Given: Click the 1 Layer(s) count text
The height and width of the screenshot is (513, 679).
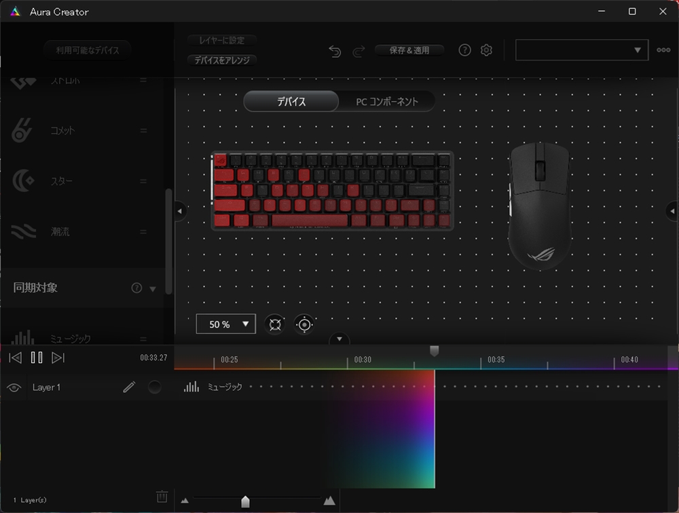Looking at the screenshot, I should point(29,500).
